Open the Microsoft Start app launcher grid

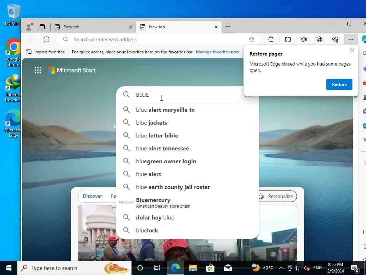click(x=38, y=70)
